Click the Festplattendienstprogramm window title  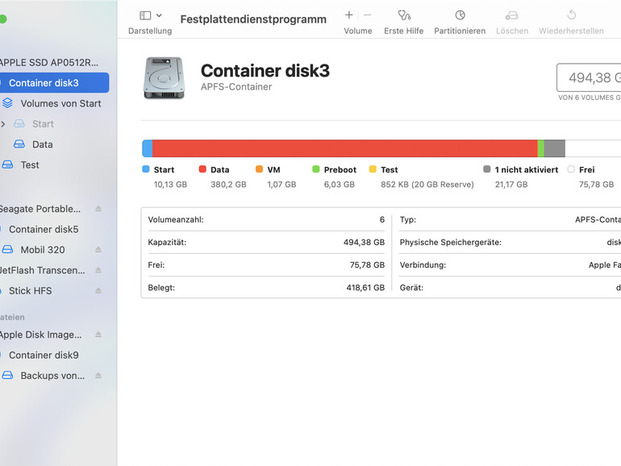click(x=253, y=19)
